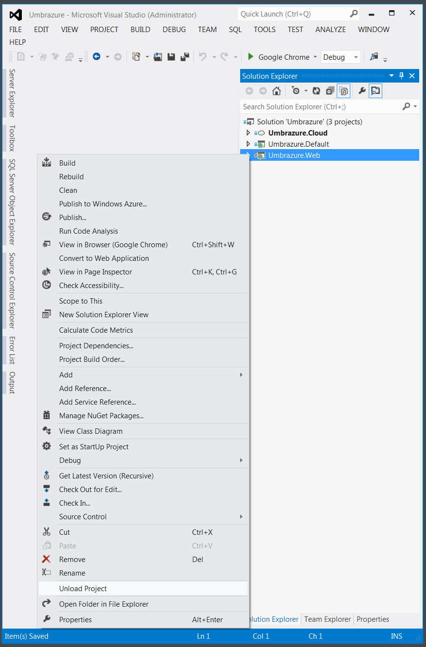
Task: Toggle the Solution Explorer auto-hide pin
Action: point(401,76)
